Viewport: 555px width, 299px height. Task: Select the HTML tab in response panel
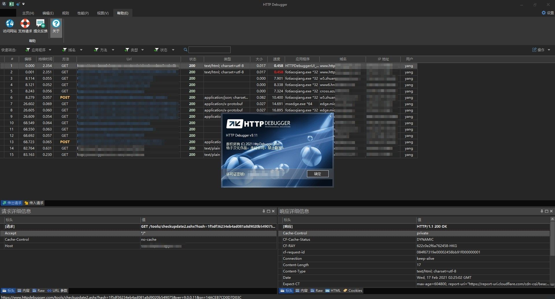[333, 291]
